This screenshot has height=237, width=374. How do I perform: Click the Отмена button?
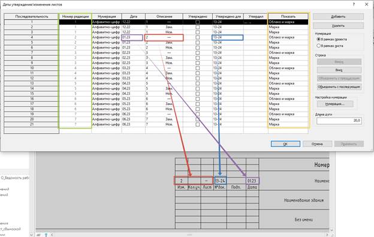(317, 144)
